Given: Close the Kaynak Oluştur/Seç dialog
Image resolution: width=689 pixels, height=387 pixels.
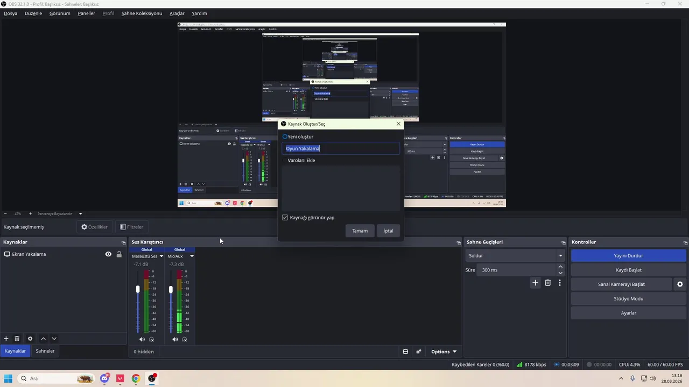Looking at the screenshot, I should pos(398,124).
